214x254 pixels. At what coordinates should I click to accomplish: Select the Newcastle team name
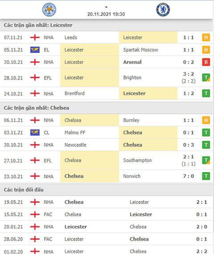point(75,145)
